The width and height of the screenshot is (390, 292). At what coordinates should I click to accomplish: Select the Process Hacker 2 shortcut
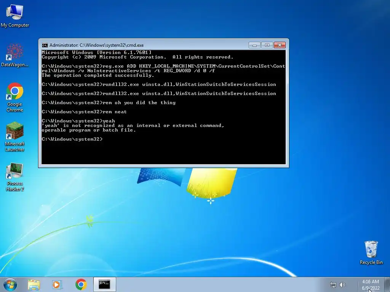click(15, 177)
